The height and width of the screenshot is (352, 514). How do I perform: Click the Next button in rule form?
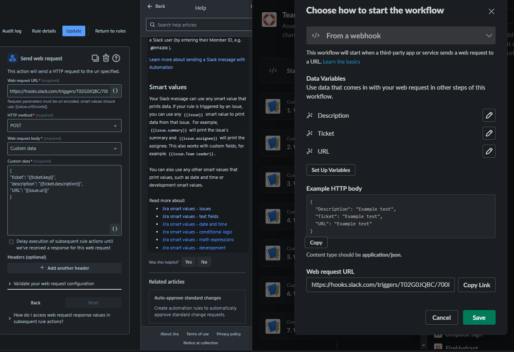pos(93,303)
